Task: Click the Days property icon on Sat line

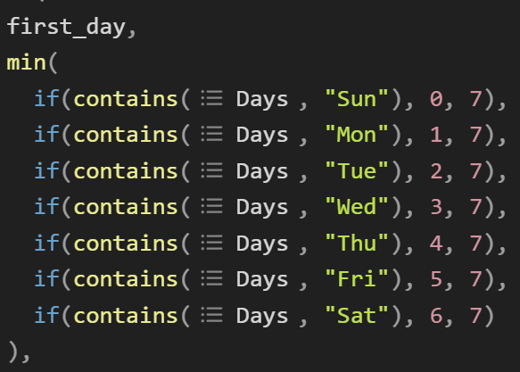Action: pos(212,315)
